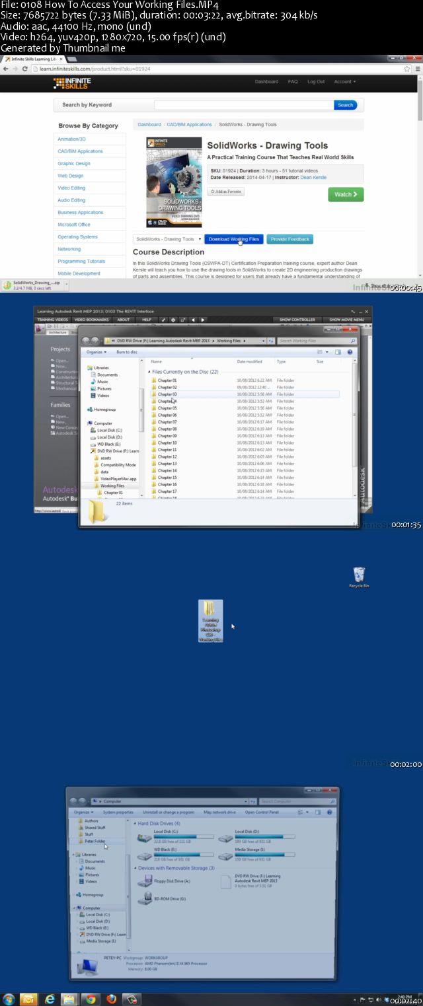
Task: Select Graphic Design category
Action: pyautogui.click(x=74, y=164)
